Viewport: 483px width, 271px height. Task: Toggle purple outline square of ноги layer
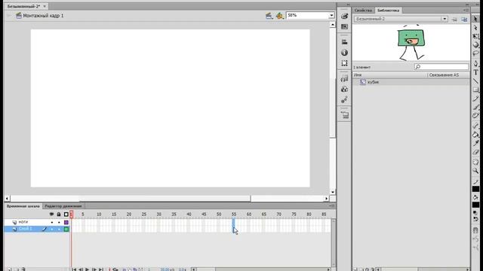pyautogui.click(x=66, y=222)
